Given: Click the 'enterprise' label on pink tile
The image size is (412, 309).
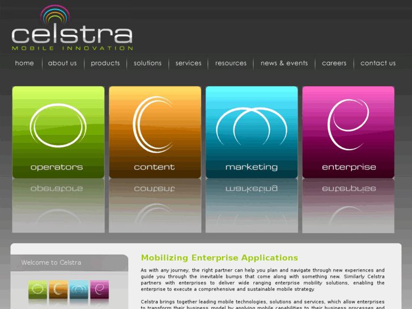Looking at the screenshot, I should (x=349, y=167).
